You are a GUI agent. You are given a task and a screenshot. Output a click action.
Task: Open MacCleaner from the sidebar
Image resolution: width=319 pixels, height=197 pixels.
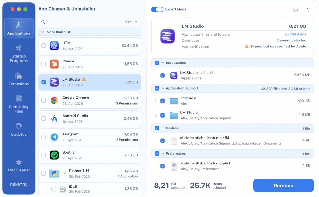(19, 166)
